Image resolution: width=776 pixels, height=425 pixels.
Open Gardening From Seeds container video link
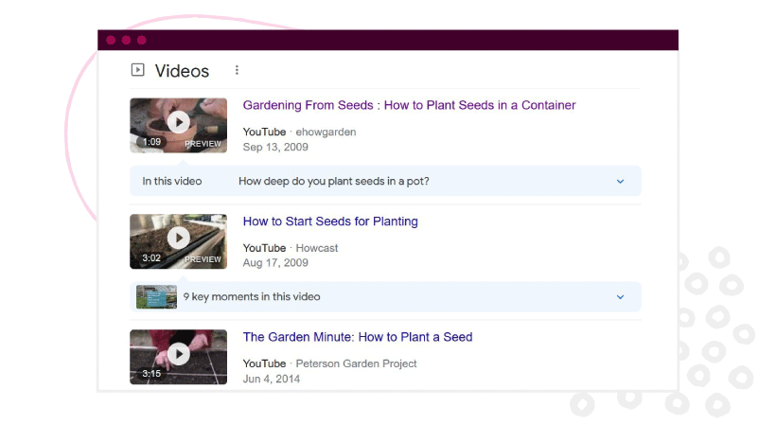click(x=409, y=105)
